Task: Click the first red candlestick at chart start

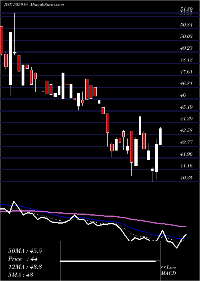Action: (2, 40)
